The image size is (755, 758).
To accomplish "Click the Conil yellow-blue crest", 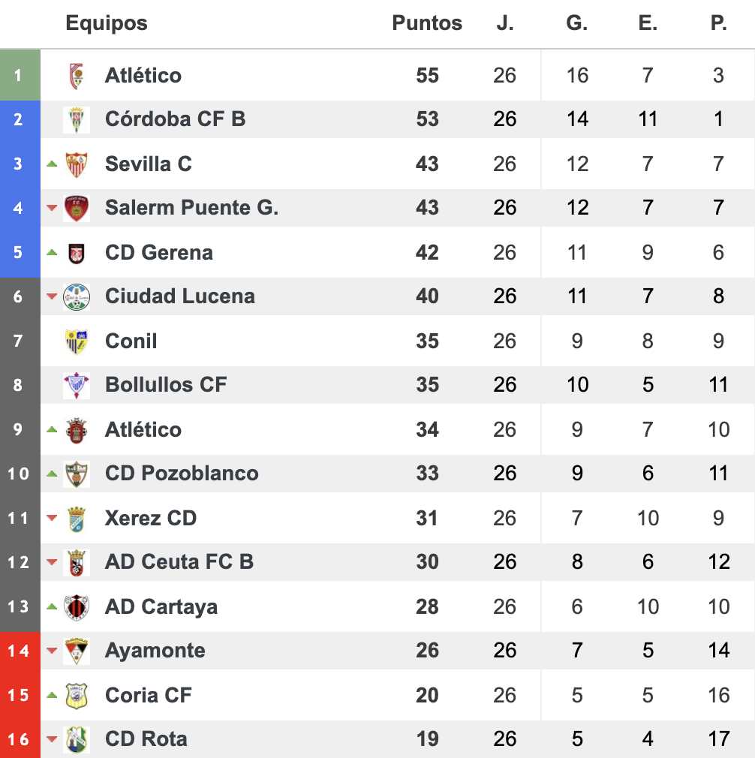I will (x=77, y=341).
